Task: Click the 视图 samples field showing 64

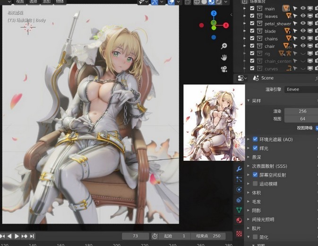Action: tap(301, 119)
